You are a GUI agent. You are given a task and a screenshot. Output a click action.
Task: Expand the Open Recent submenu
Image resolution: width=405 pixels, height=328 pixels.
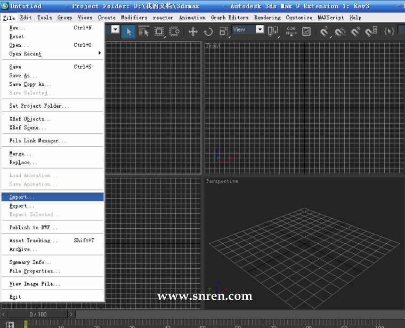pos(53,53)
